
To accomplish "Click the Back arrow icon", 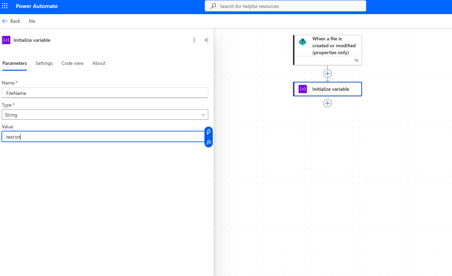I will pyautogui.click(x=5, y=21).
